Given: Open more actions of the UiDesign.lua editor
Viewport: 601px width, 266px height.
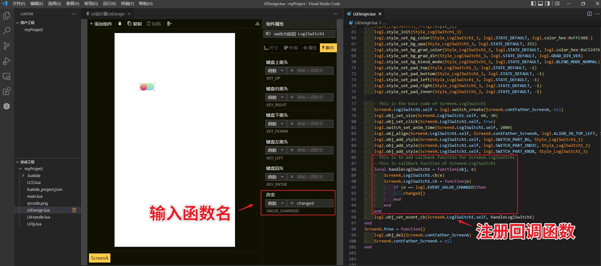Looking at the screenshot, I should (x=597, y=14).
